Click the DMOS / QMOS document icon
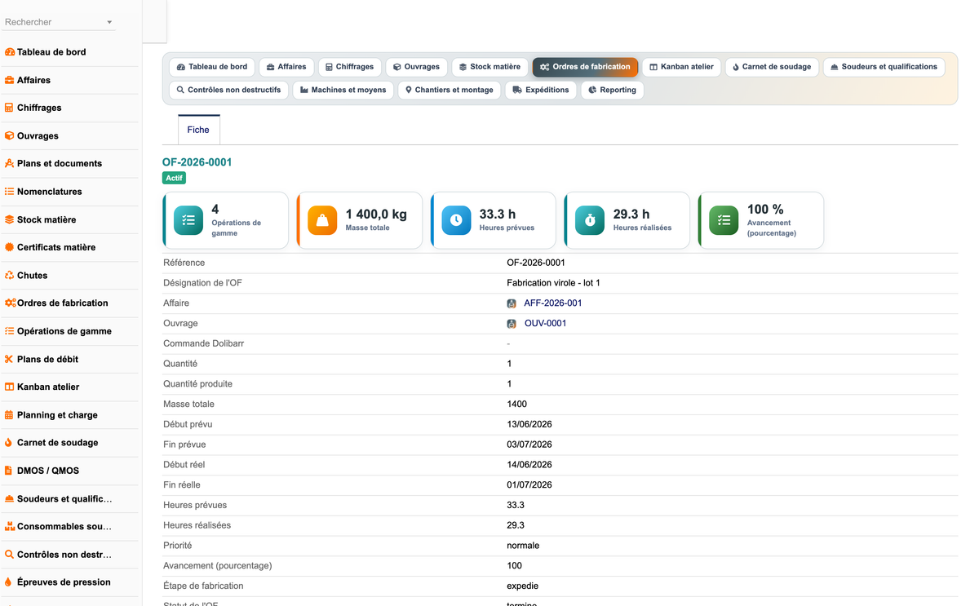 tap(10, 471)
